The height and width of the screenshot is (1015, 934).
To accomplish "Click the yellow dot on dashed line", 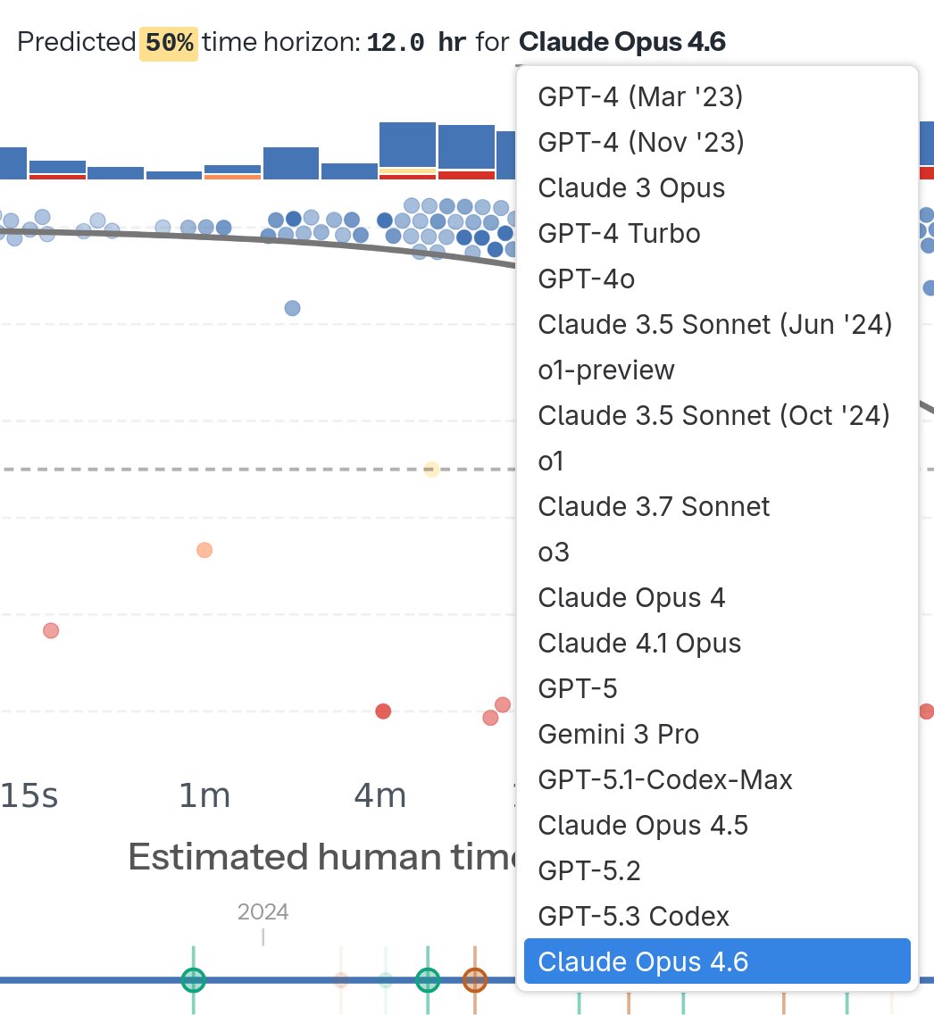I will [x=431, y=470].
